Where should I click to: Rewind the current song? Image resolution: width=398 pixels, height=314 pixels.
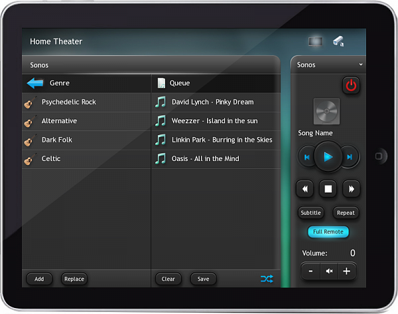point(305,189)
